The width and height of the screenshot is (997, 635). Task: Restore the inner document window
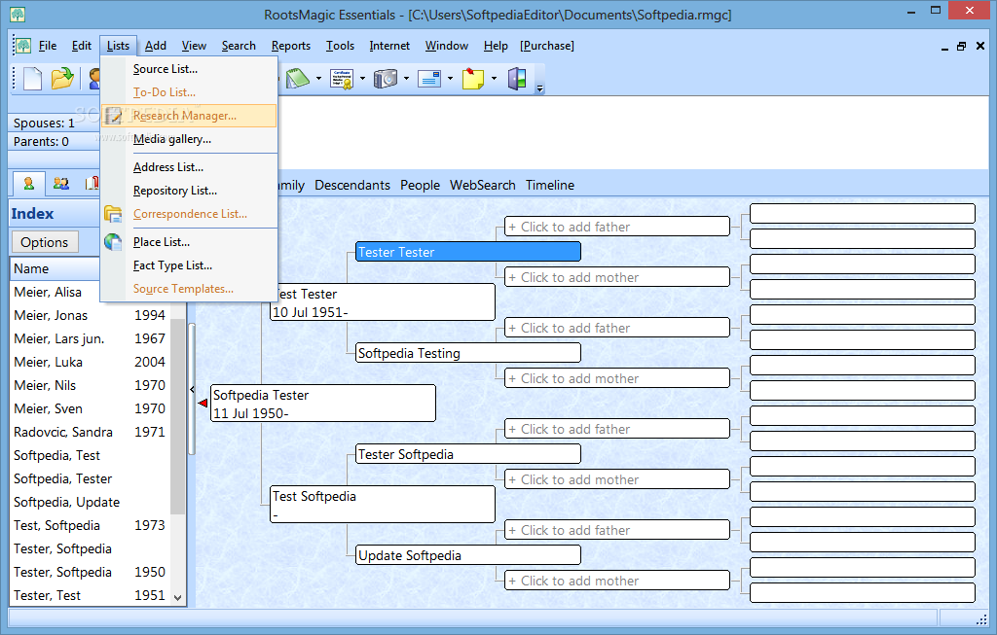click(x=961, y=46)
